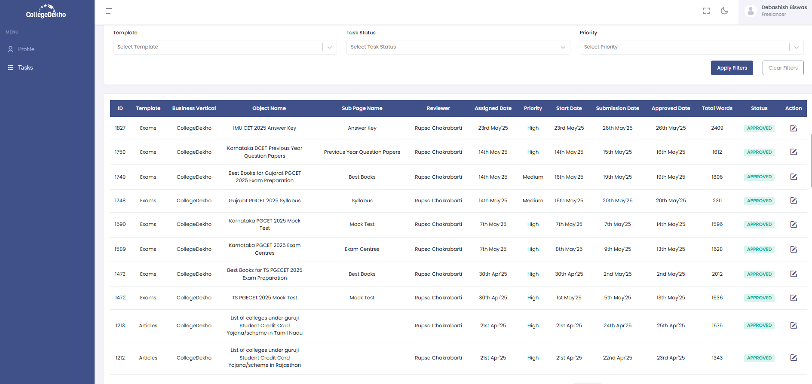Enter fullscreen mode using the expand icon
The height and width of the screenshot is (384, 812).
(706, 11)
